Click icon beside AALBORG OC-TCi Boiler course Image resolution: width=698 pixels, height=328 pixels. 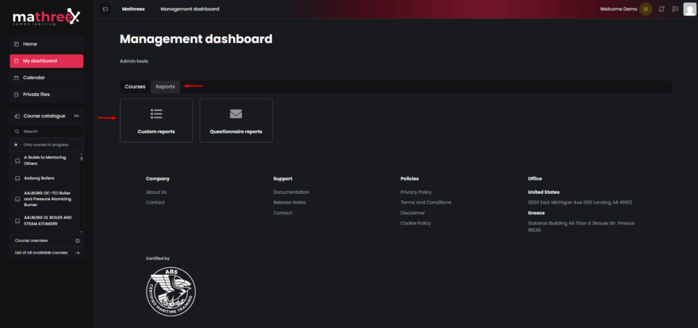17,199
